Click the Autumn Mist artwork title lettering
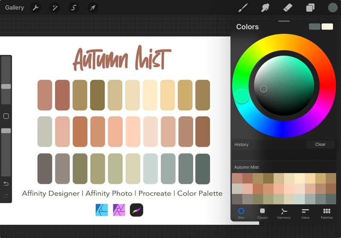The height and width of the screenshot is (238, 341). click(122, 58)
